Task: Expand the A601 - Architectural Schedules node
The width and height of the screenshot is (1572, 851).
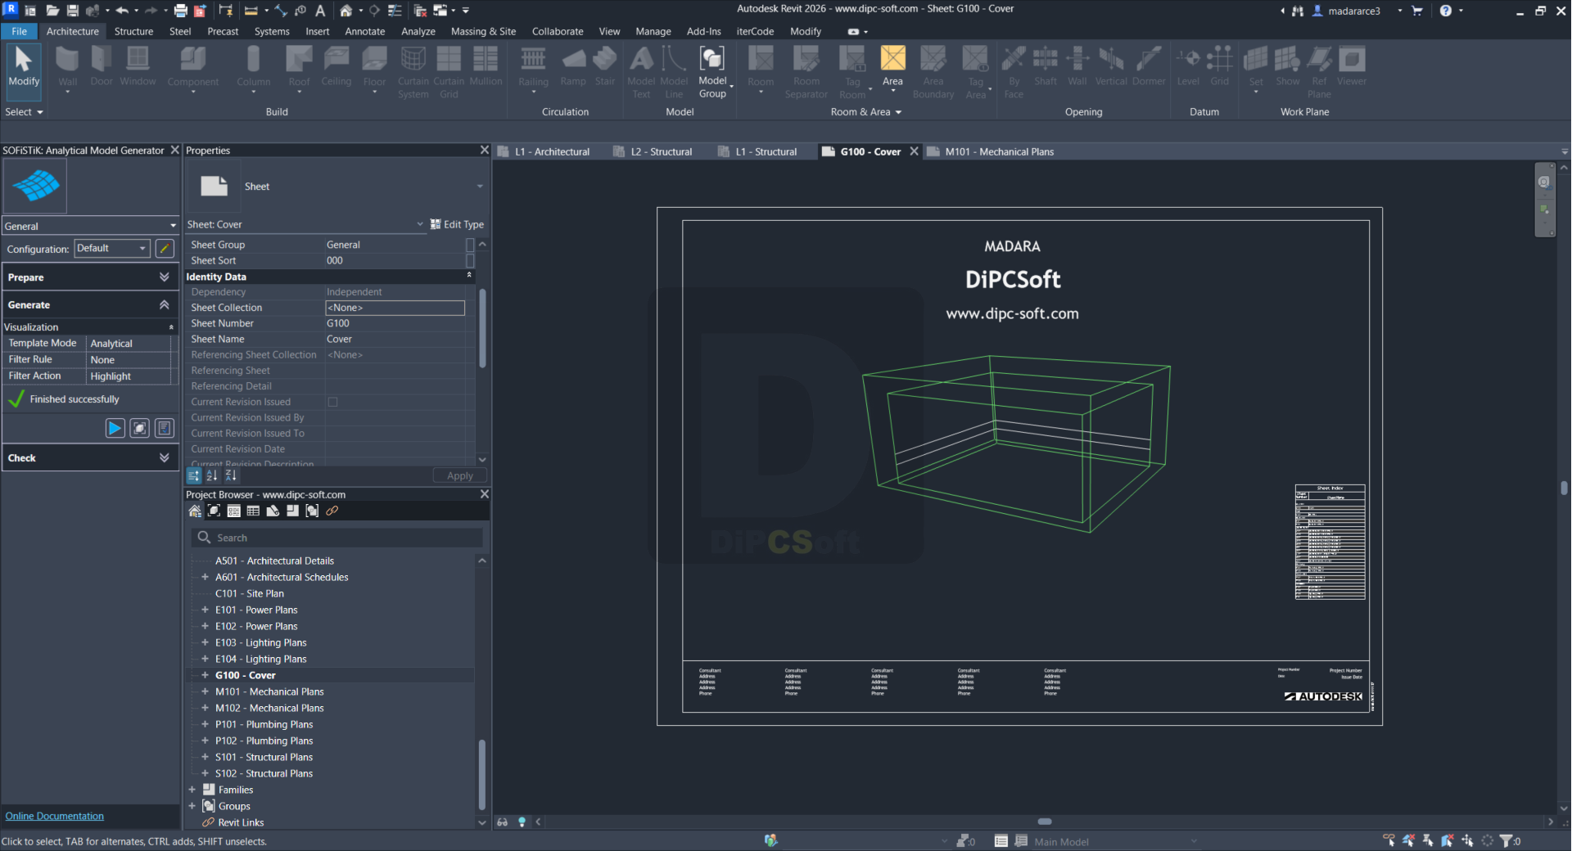Action: 205,577
